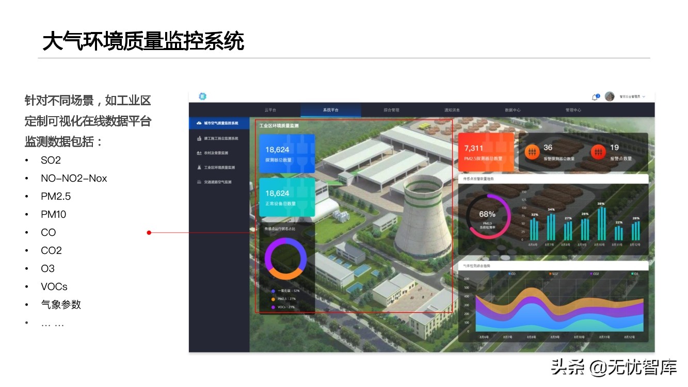Click the 管理后台管理员 username text
This screenshot has height=387, width=688.
pyautogui.click(x=630, y=97)
